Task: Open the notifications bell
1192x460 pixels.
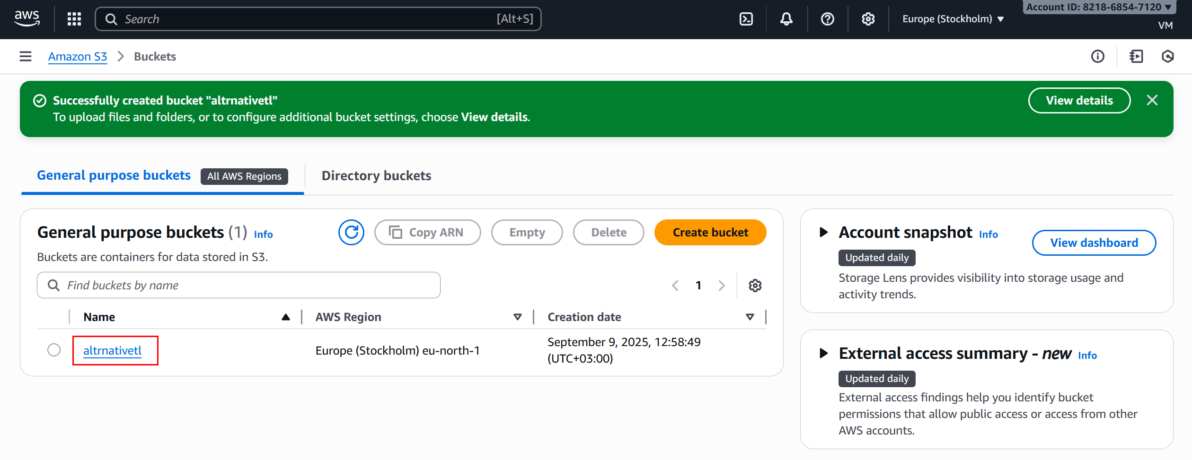Action: [786, 19]
